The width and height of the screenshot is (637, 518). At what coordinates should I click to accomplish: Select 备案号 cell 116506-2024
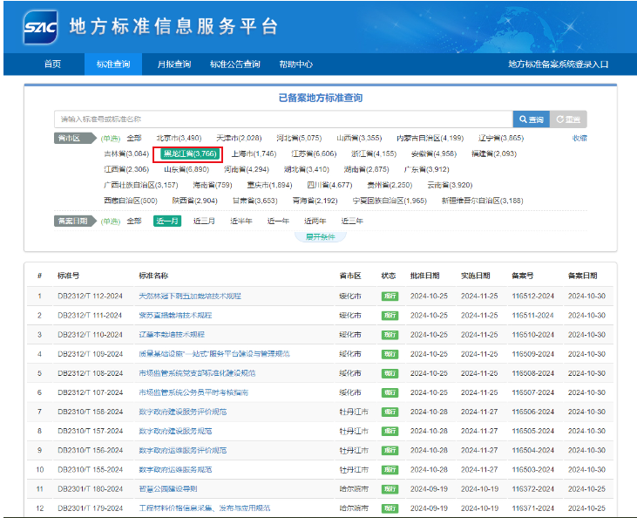point(532,412)
